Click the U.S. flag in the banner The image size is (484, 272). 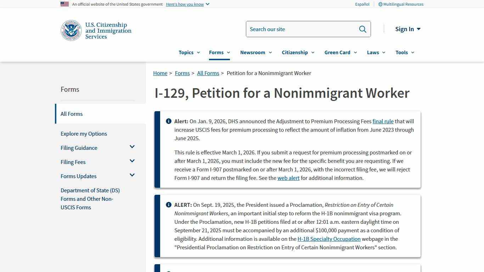[x=64, y=4]
